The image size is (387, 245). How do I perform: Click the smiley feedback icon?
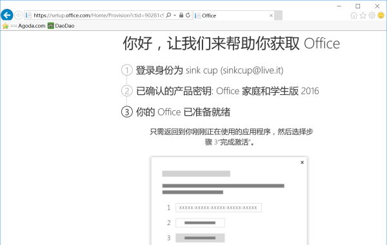click(x=381, y=15)
